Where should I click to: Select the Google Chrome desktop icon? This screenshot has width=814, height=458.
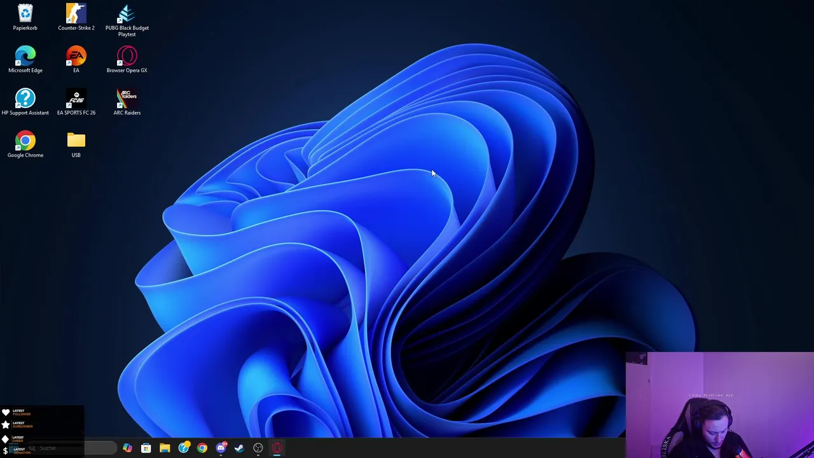[x=25, y=145]
